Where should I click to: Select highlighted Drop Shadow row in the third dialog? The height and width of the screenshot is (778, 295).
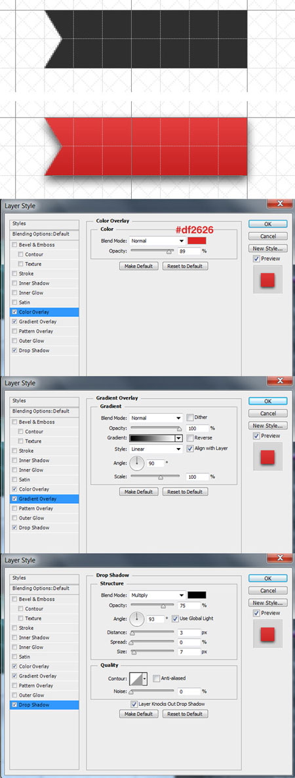click(x=44, y=705)
